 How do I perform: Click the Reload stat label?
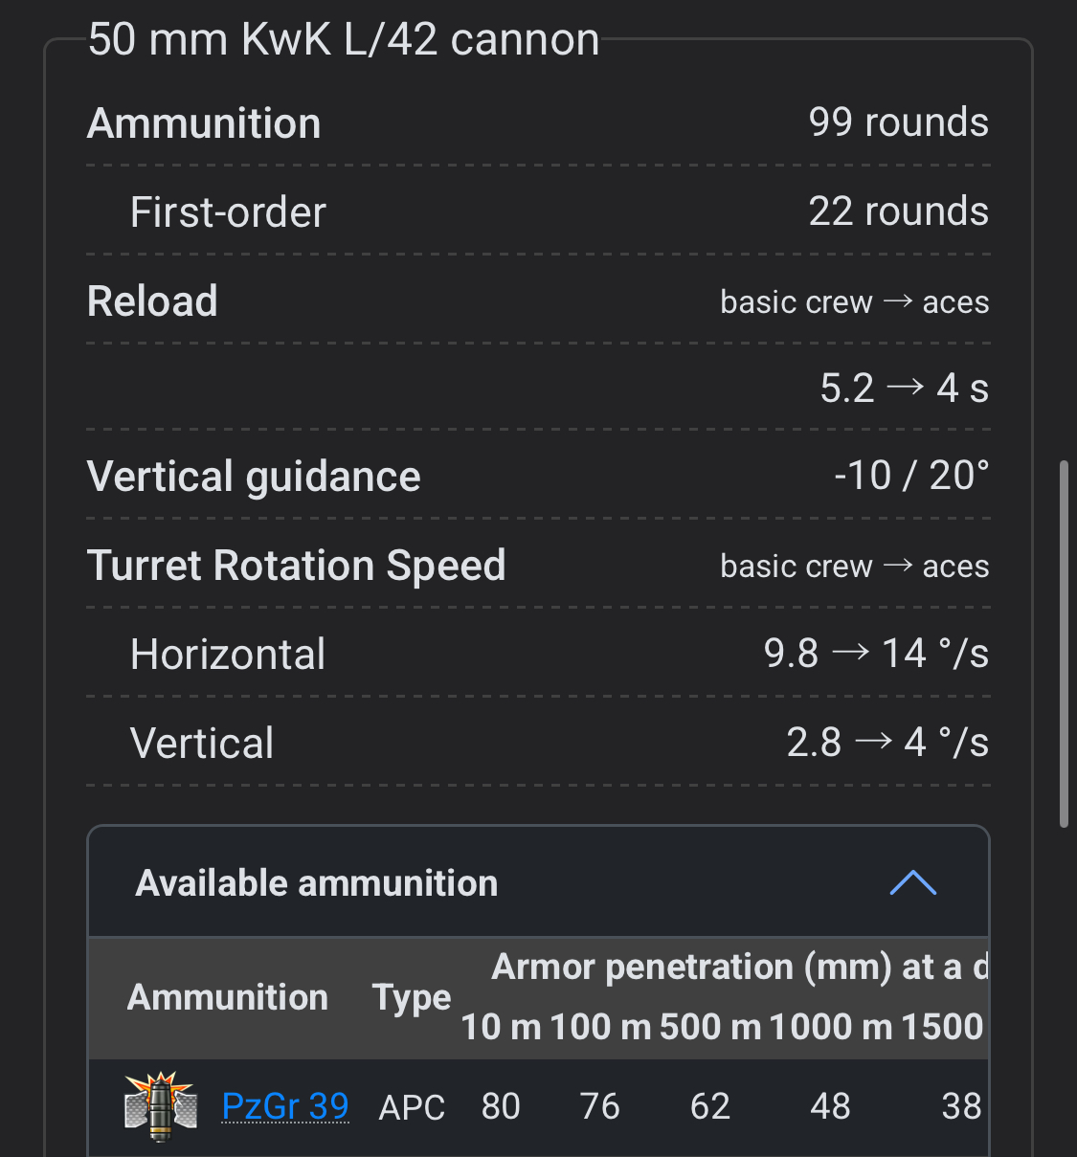152,301
